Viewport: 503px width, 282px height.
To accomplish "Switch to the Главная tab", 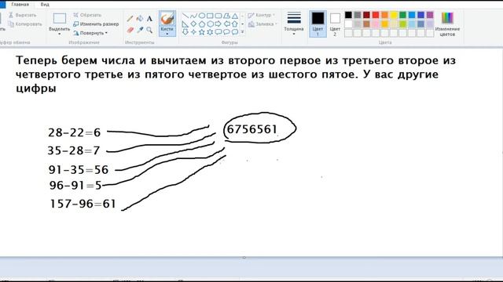I will 20,5.
